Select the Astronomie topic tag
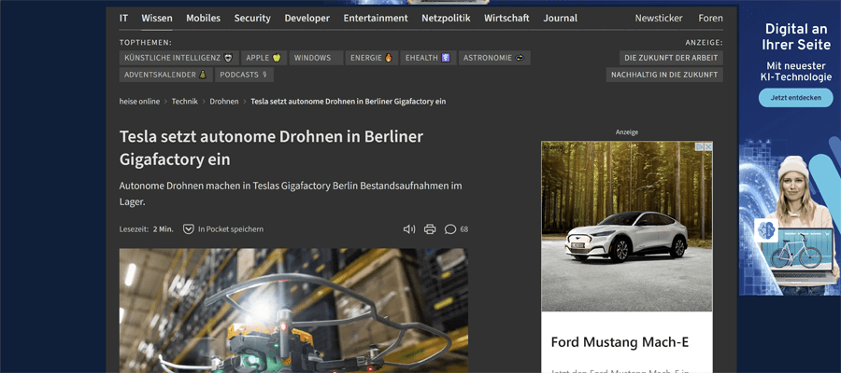The width and height of the screenshot is (841, 373). click(494, 58)
